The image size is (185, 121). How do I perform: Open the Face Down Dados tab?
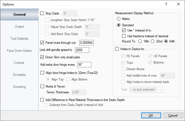click(x=19, y=51)
